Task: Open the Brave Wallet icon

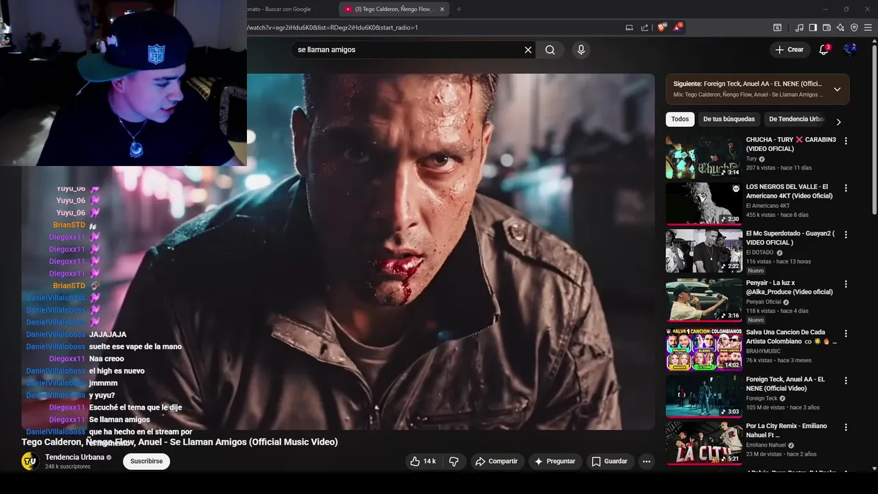Action: tap(827, 27)
